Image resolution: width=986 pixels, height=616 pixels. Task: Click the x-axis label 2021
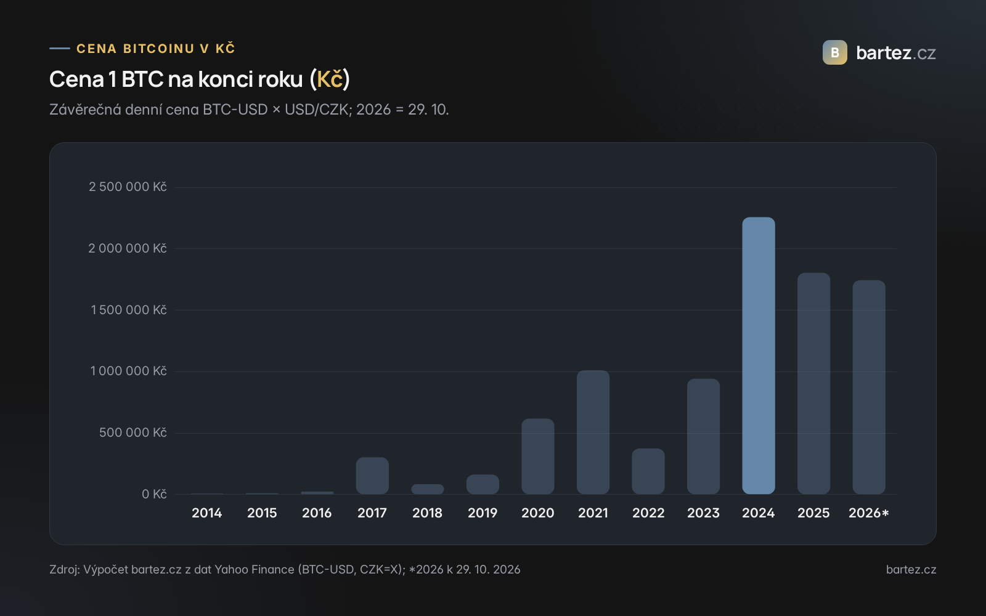(593, 513)
